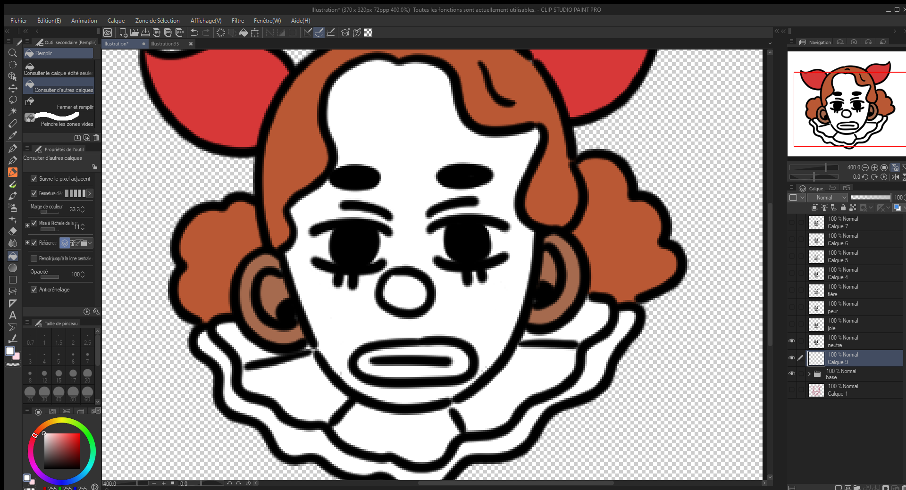The image size is (906, 490).
Task: Open the Fichier menu
Action: pos(19,21)
